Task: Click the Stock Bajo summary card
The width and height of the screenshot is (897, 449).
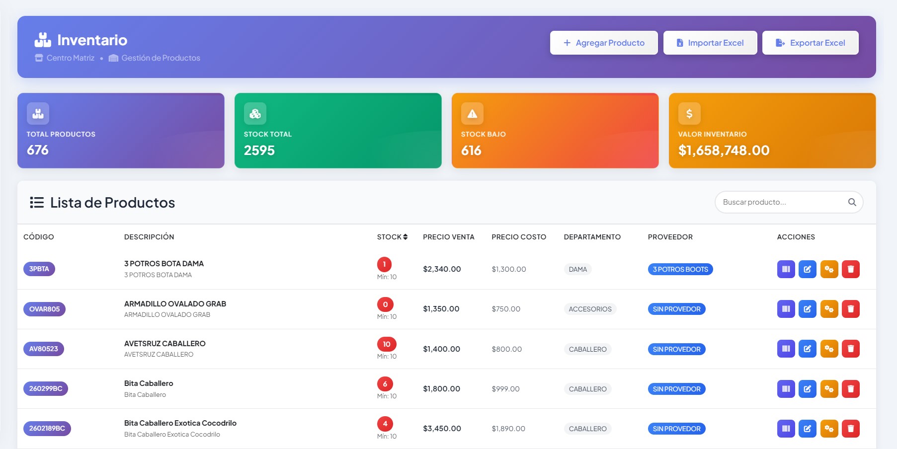Action: pyautogui.click(x=555, y=131)
